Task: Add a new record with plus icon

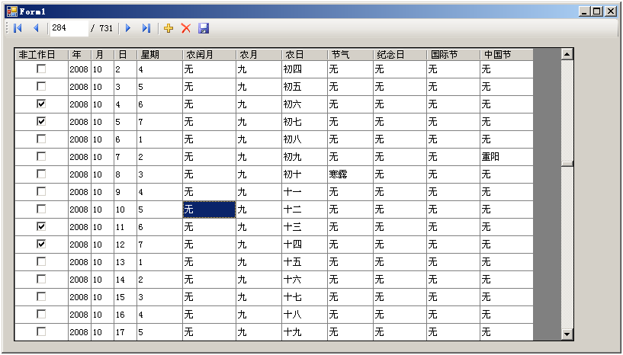Action: coord(169,28)
